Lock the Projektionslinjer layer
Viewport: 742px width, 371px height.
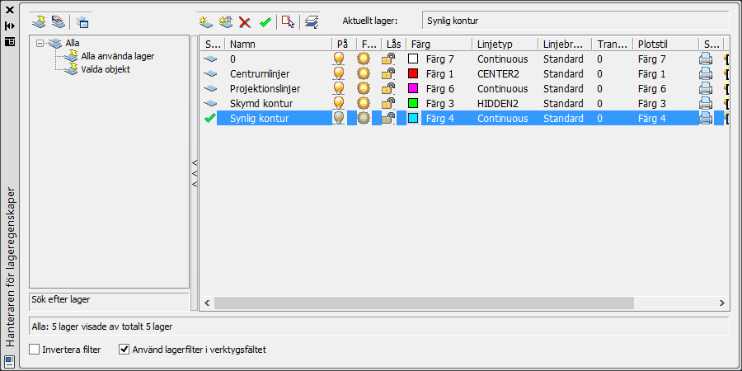[x=388, y=88]
